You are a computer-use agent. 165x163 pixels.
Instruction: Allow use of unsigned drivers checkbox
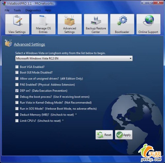[17, 79]
